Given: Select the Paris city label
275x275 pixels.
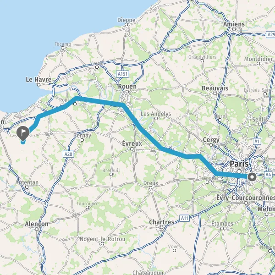Looking at the screenshot, I should pyautogui.click(x=239, y=164).
